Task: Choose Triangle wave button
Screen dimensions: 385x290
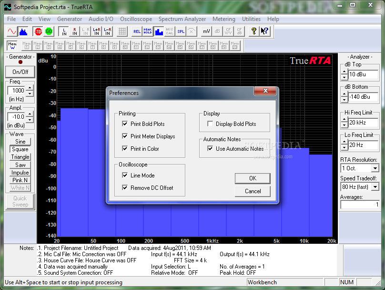Action: pyautogui.click(x=20, y=157)
